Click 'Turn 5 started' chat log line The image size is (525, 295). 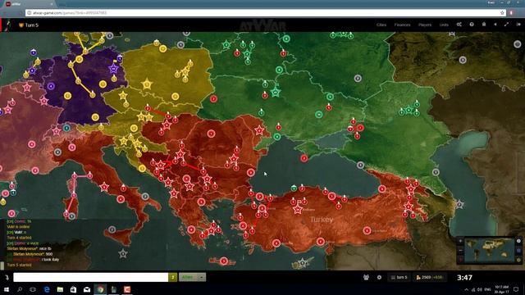click(20, 265)
